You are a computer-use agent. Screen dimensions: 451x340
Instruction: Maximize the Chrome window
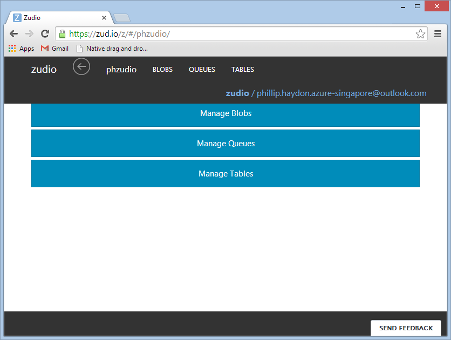tap(418, 6)
